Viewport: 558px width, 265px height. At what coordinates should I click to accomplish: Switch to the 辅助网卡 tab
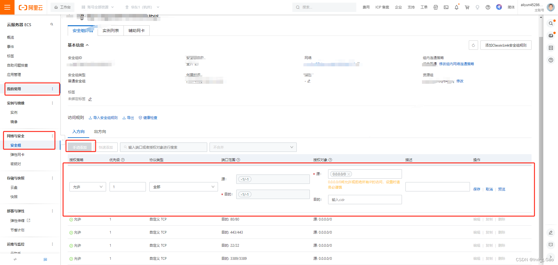click(137, 31)
